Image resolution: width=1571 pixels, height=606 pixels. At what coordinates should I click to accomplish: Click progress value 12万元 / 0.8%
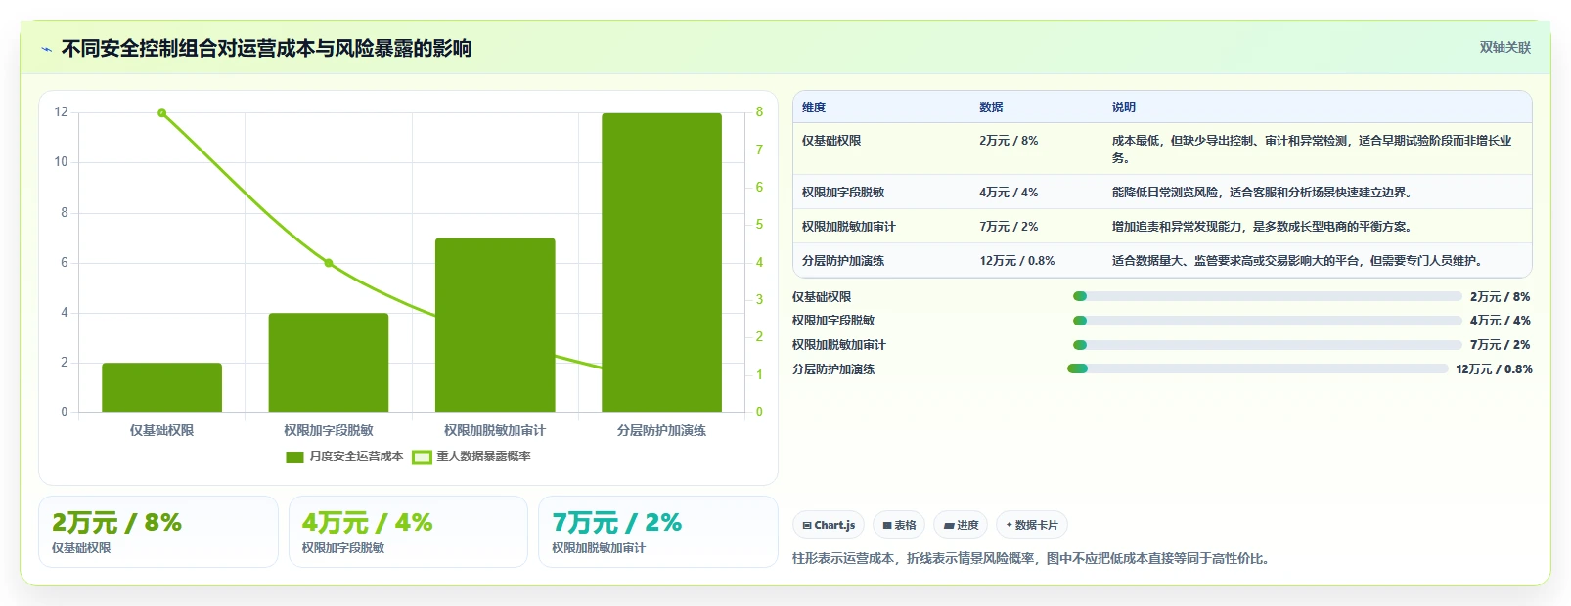tap(1494, 369)
